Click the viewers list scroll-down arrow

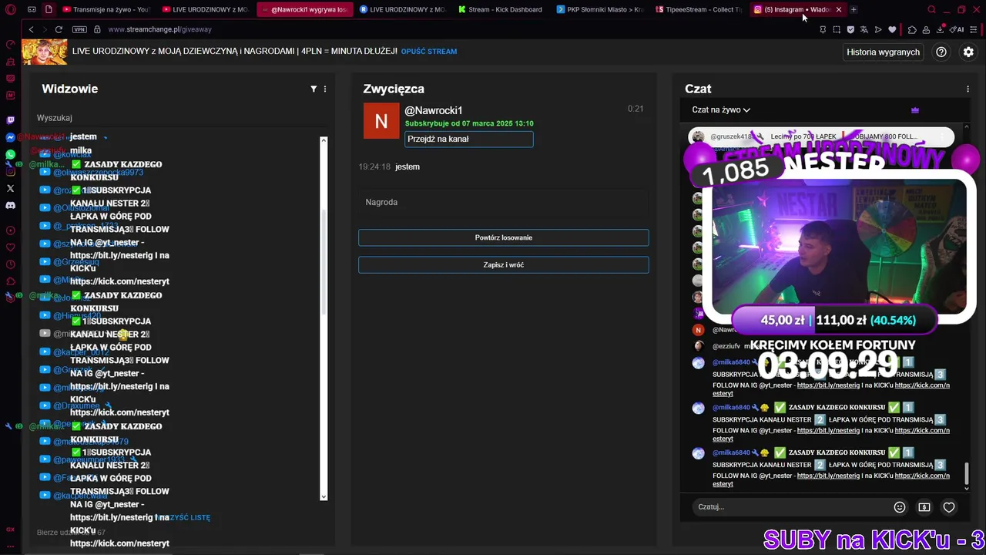pos(324,496)
